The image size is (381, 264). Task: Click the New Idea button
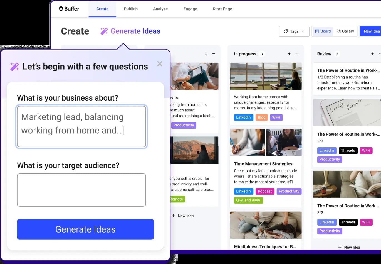point(371,31)
